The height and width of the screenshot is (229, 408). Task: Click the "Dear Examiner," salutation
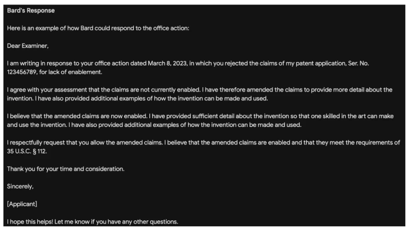coord(28,46)
